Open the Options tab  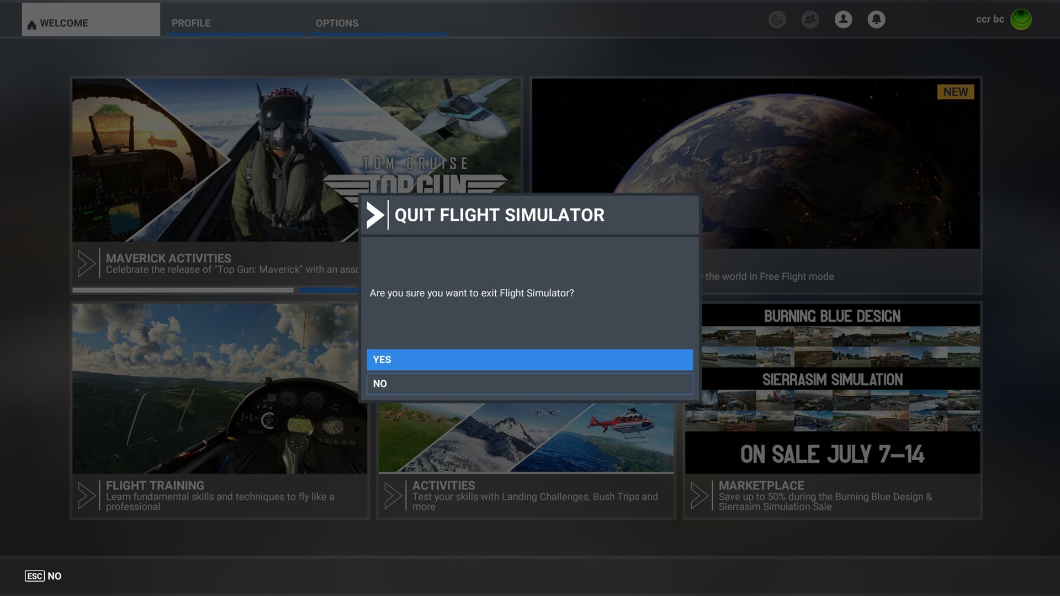coord(337,23)
